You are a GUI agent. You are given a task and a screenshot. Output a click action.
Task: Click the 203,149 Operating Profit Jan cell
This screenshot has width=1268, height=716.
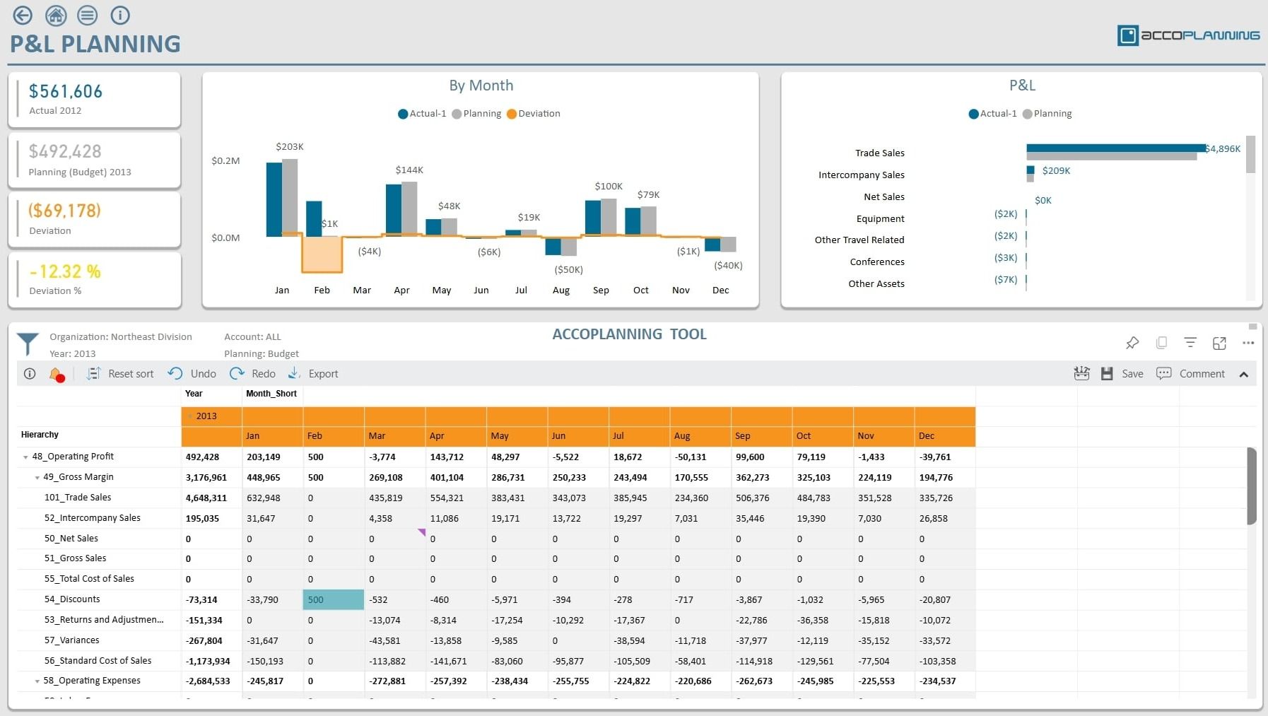[x=273, y=457]
